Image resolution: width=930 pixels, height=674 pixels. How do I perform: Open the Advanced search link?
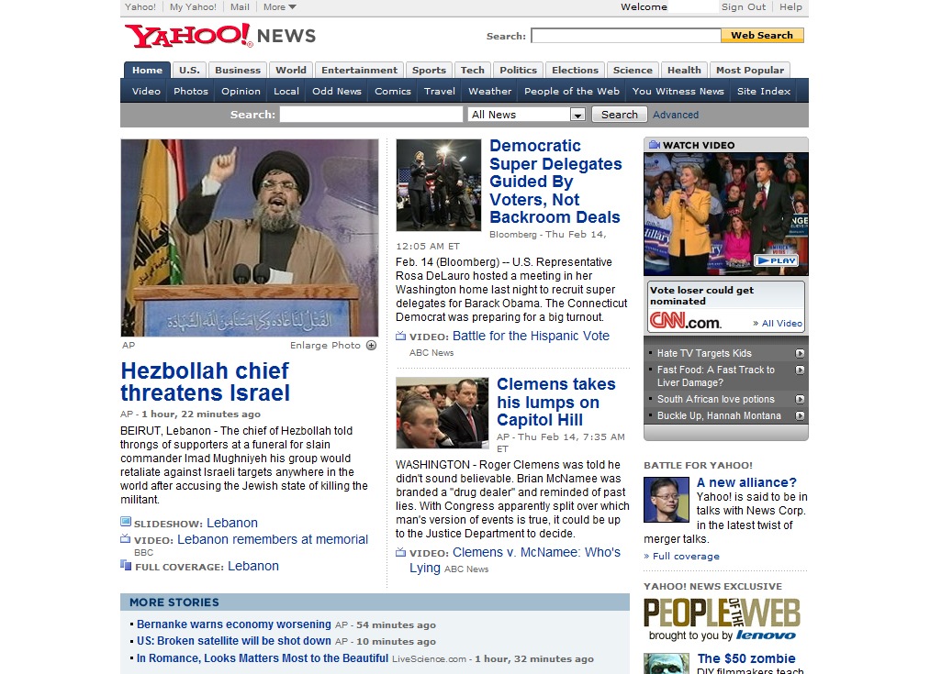(x=676, y=115)
